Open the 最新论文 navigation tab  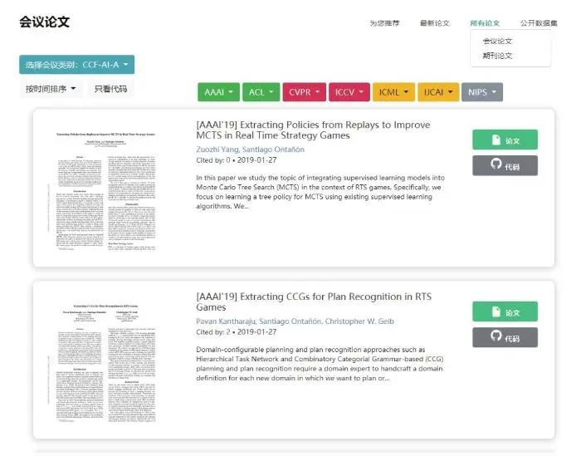[x=435, y=23]
